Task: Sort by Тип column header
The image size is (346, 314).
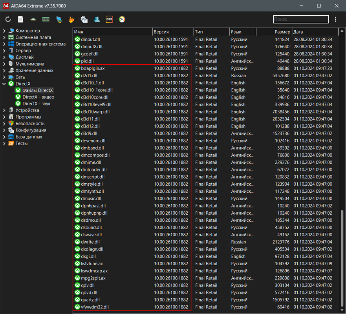Action: click(x=212, y=32)
